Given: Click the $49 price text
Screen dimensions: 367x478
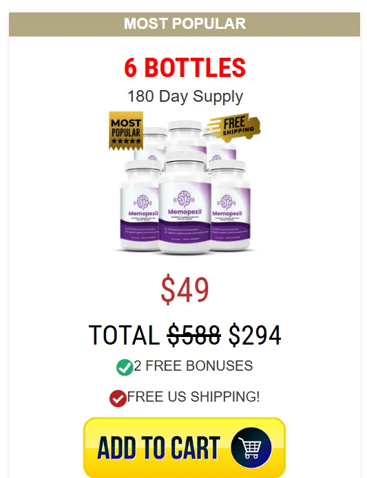Looking at the screenshot, I should (x=185, y=290).
